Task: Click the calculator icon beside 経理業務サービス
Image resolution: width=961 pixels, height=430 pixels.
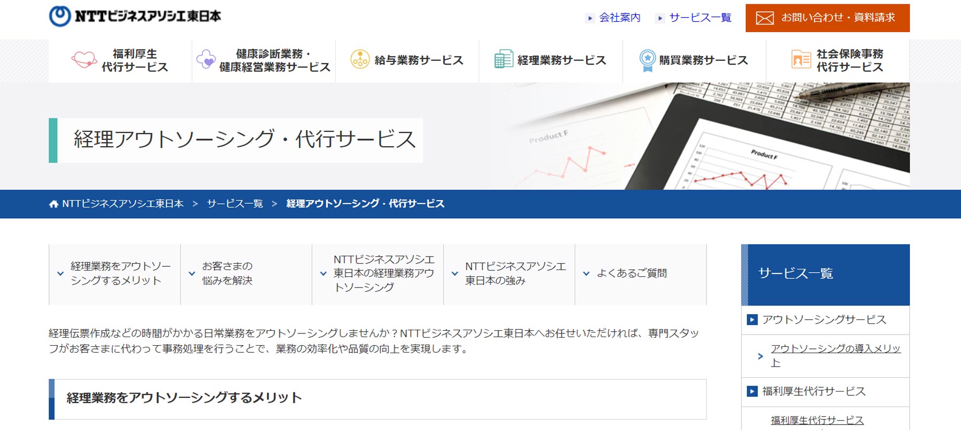Action: (x=503, y=59)
